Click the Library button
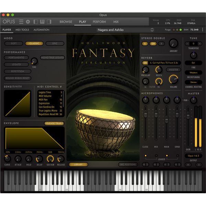 pos(78,164)
